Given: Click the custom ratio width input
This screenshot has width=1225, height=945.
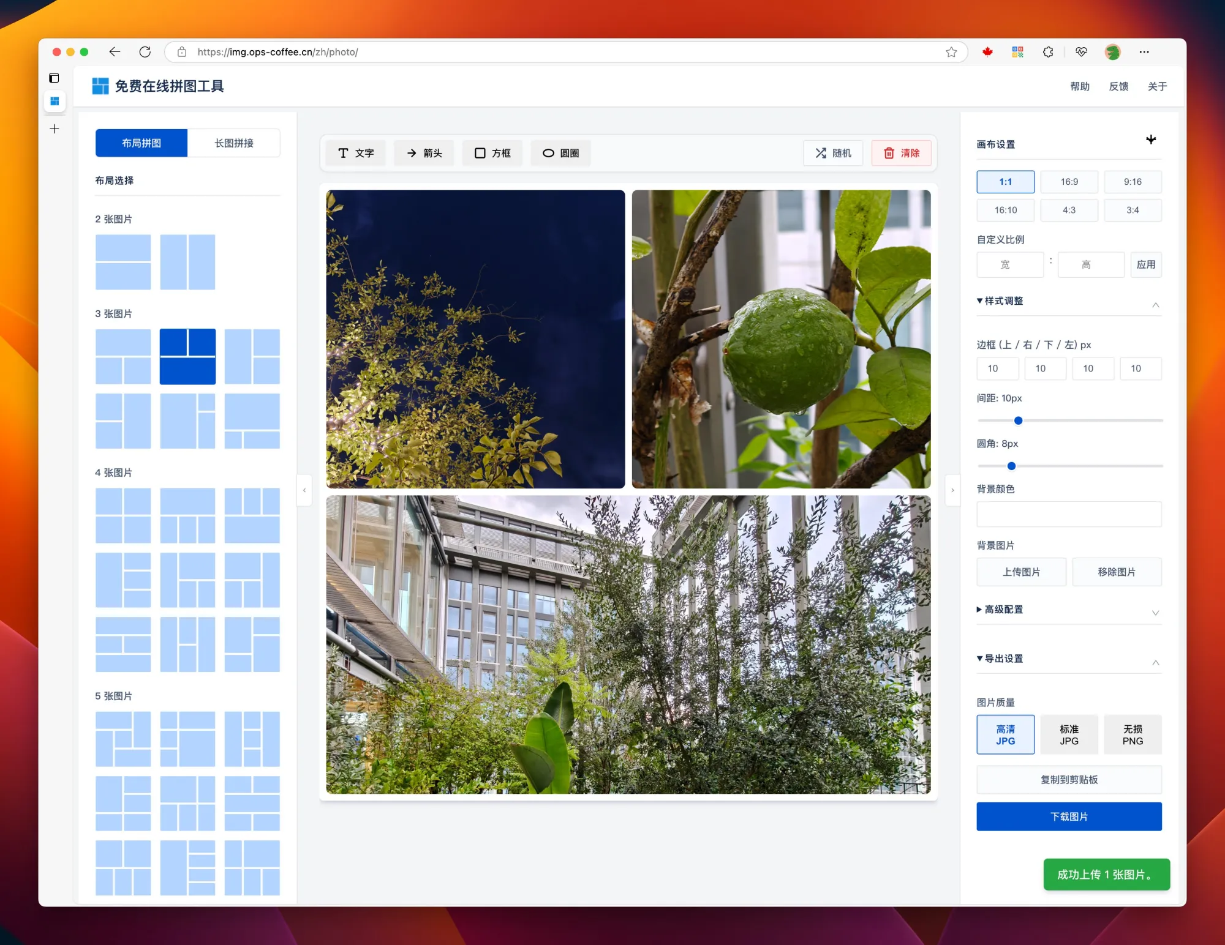Looking at the screenshot, I should click(x=1009, y=264).
